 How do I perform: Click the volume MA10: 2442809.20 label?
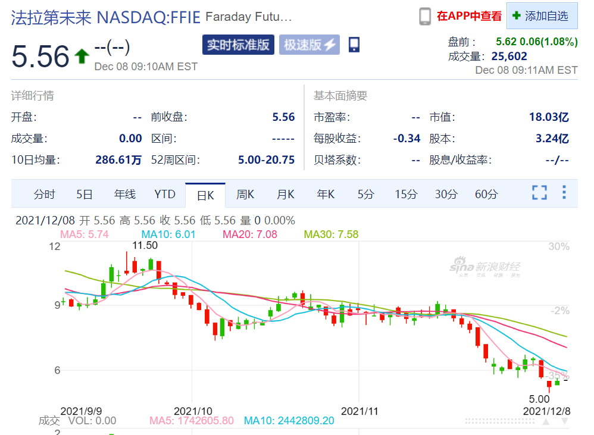(289, 421)
